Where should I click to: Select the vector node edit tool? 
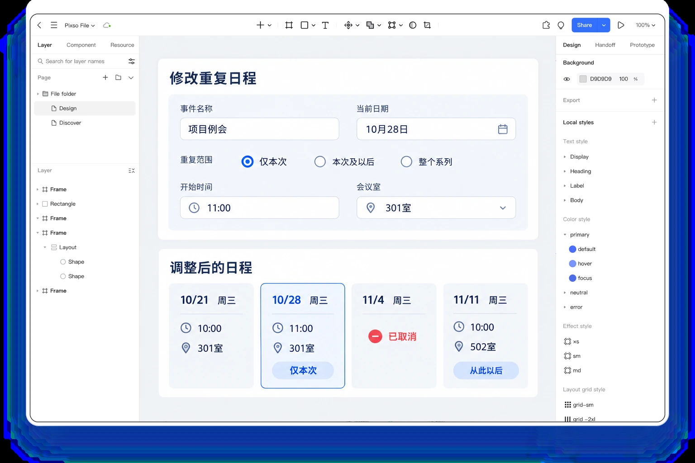[x=392, y=25]
